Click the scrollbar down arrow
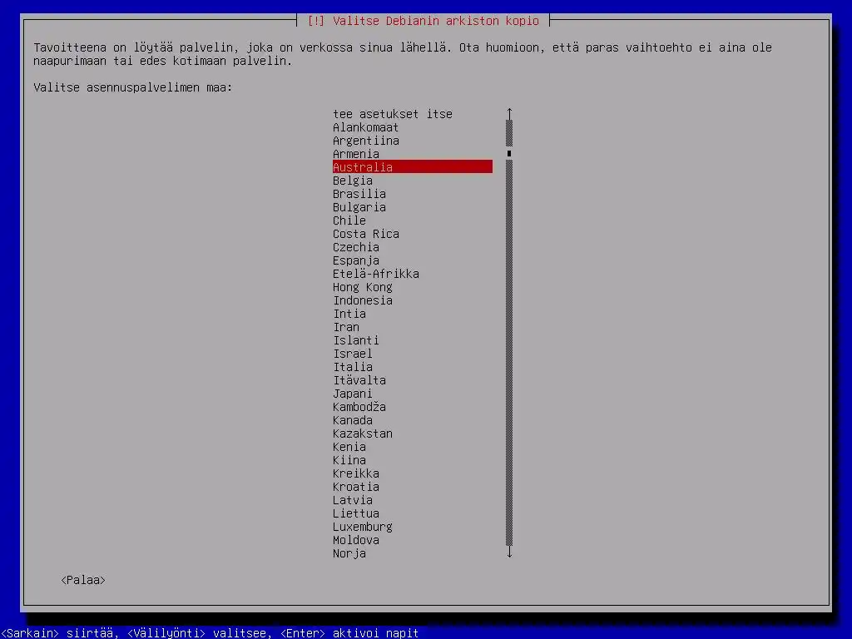 (x=509, y=552)
